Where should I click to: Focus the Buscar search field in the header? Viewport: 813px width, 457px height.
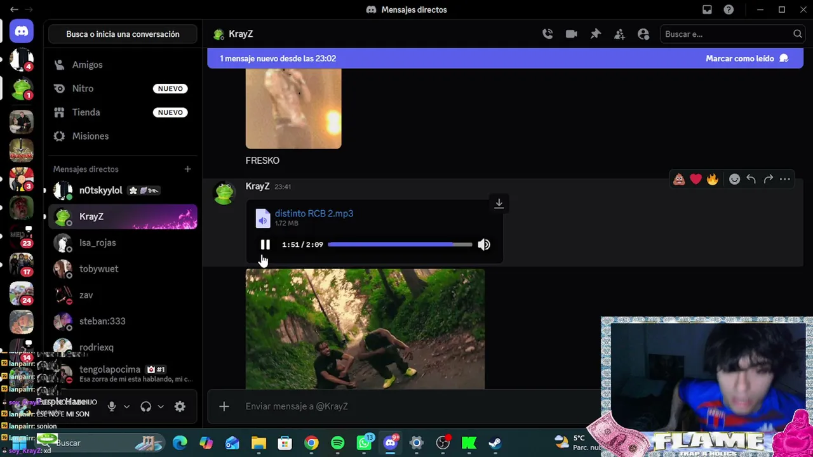click(x=732, y=34)
